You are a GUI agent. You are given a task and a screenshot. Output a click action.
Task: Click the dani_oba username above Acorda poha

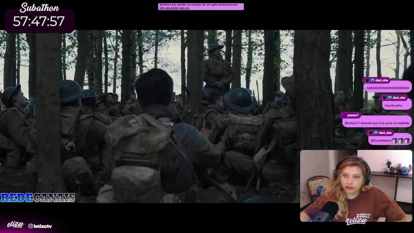pos(399,98)
